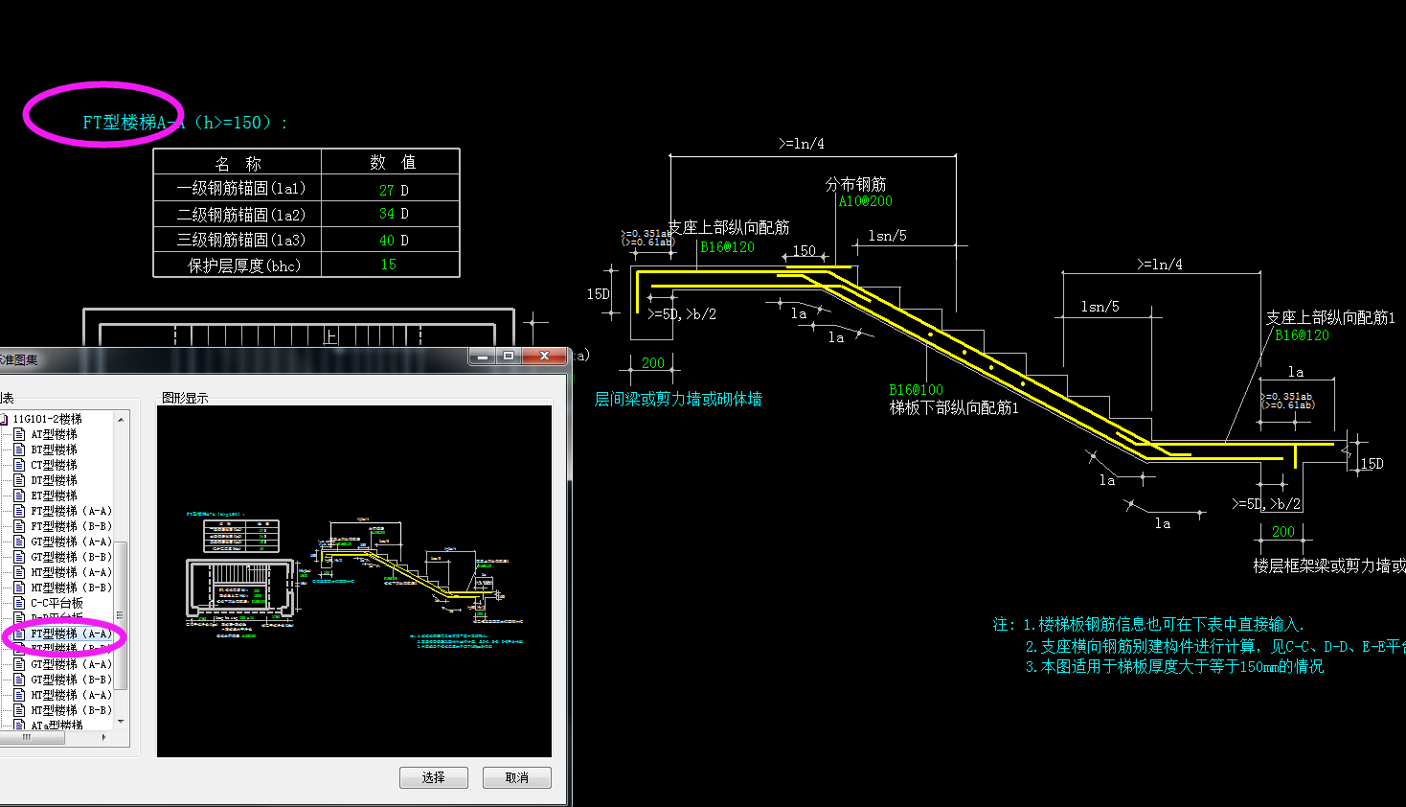Select DT型楼梯 in the atlas tree

(54, 480)
